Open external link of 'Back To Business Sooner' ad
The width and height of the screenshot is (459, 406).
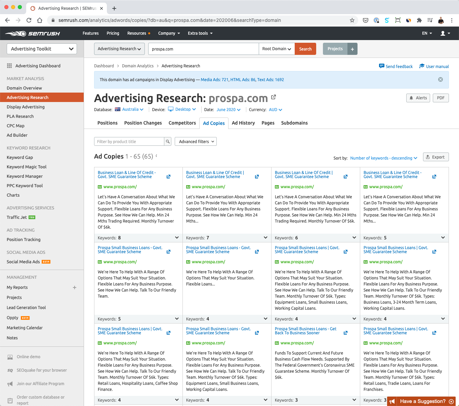[345, 333]
